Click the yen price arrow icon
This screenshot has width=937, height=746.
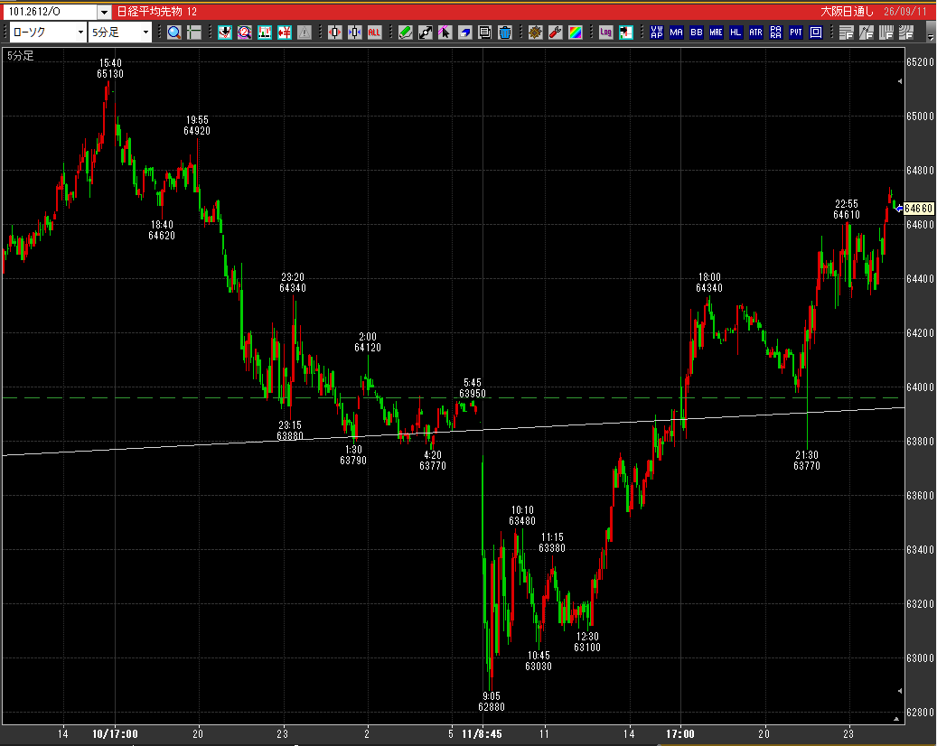pos(285,33)
